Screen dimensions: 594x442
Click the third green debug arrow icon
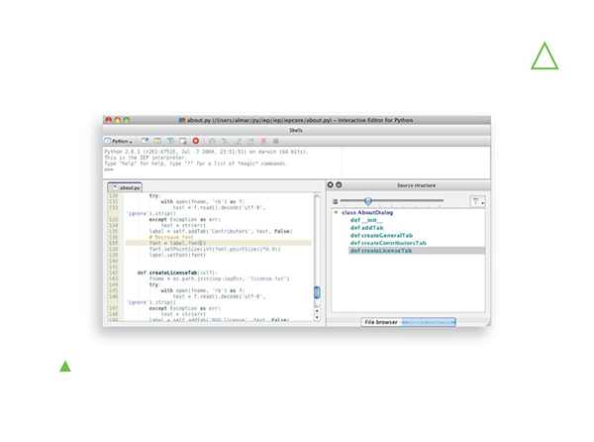(238, 141)
